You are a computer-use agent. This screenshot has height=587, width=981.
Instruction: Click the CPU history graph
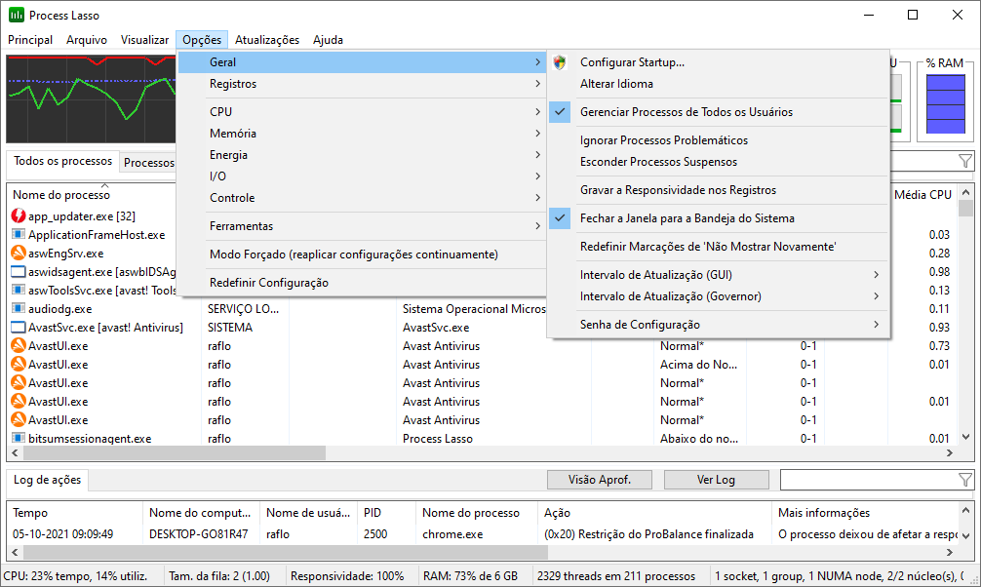pos(92,98)
